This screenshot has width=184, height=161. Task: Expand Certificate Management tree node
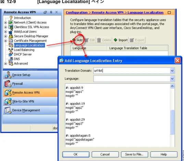pos(5,41)
